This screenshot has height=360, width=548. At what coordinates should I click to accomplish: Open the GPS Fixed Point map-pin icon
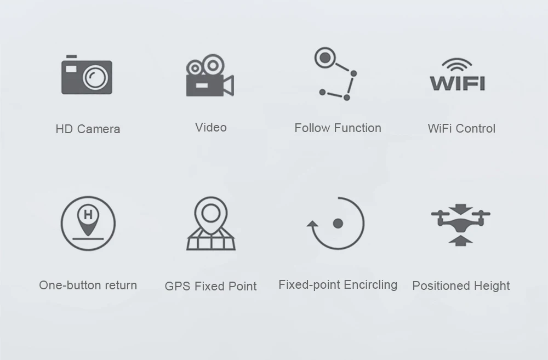pyautogui.click(x=211, y=224)
